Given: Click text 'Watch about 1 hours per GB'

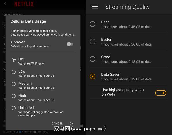Looking at the screenshot, I should coord(36,100).
